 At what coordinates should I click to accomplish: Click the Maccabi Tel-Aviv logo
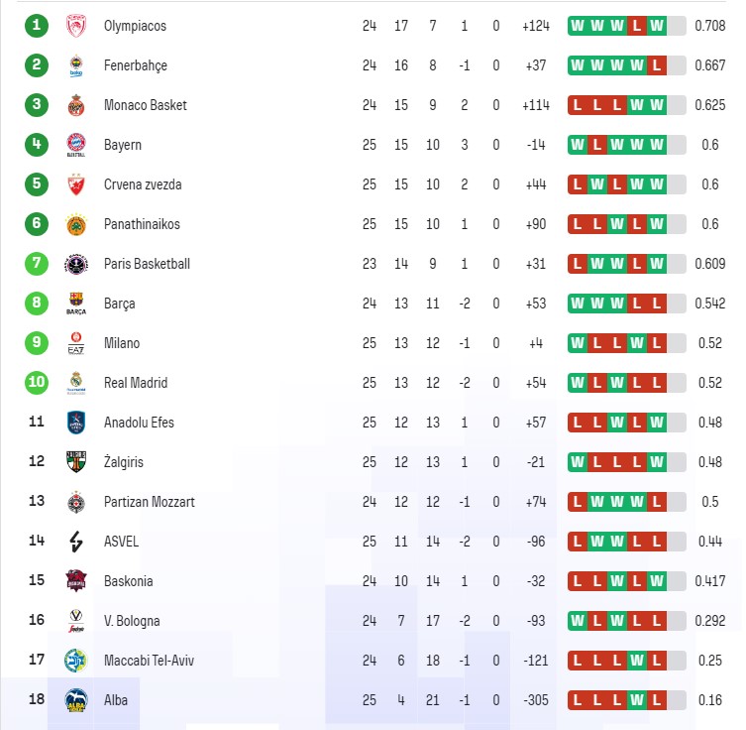click(x=76, y=661)
